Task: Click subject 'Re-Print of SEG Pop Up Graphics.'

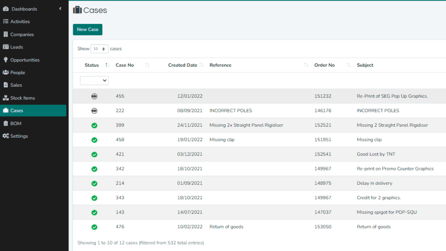Action: [392, 96]
